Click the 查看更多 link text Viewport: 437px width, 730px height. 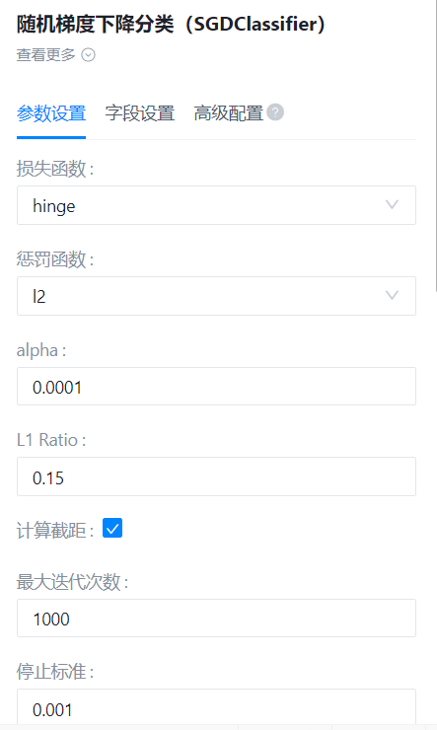coord(45,55)
